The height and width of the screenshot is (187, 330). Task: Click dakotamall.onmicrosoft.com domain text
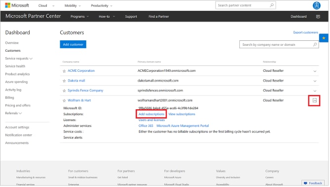point(158,81)
